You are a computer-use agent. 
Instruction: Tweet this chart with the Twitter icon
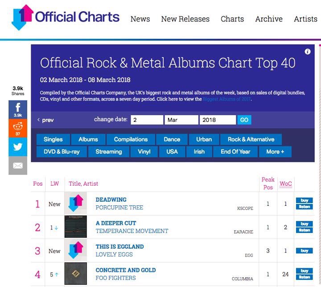coord(18,147)
